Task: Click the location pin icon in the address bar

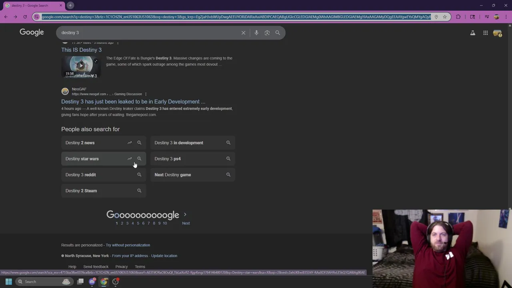Action: tap(436, 17)
